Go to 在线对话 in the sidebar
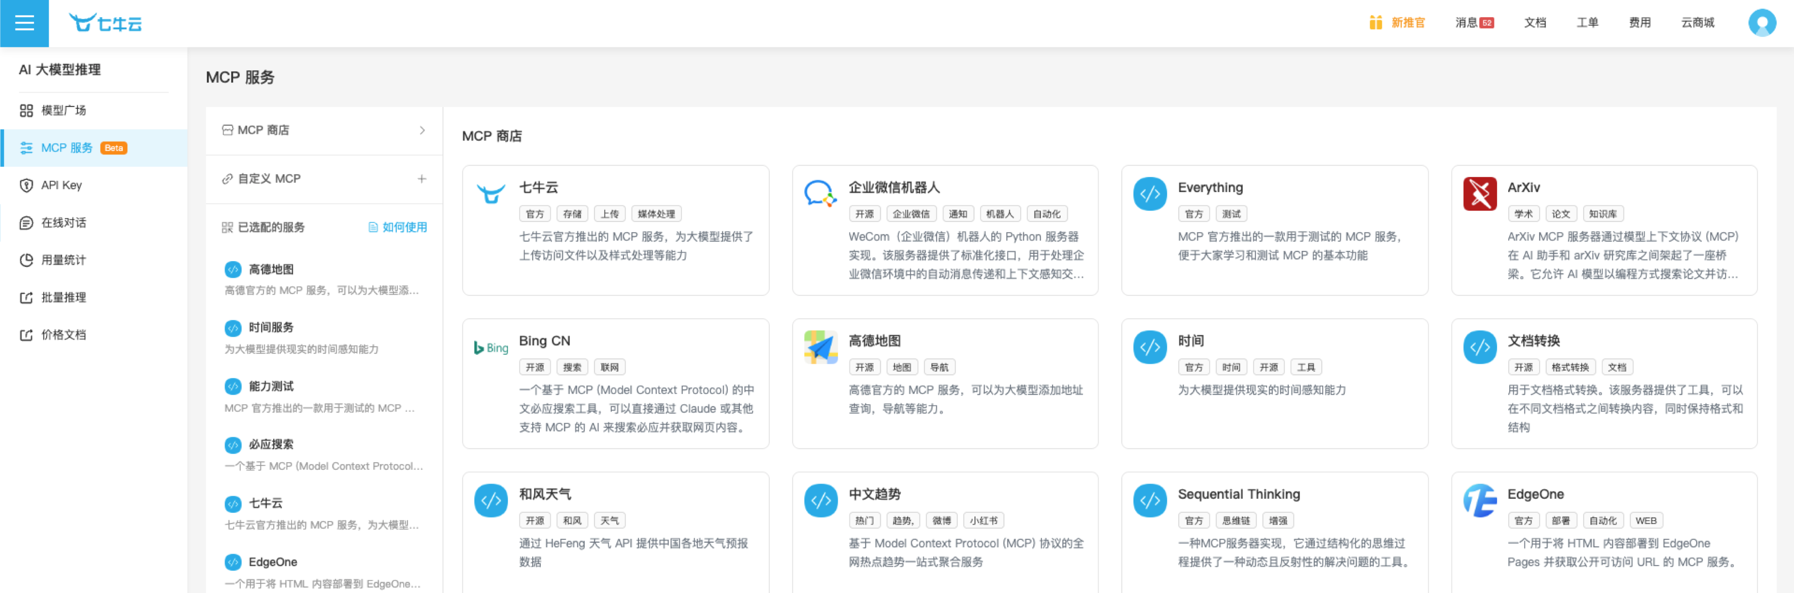 tap(94, 223)
